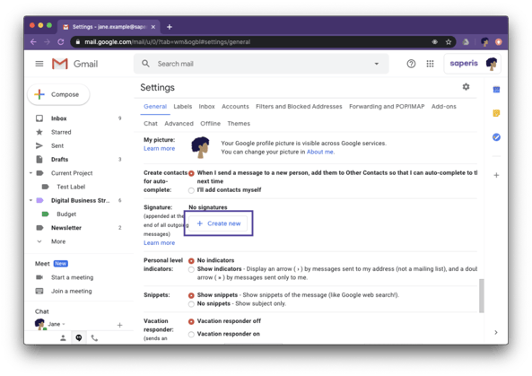Open Gmail support help icon
The width and height of the screenshot is (532, 376).
tap(411, 64)
